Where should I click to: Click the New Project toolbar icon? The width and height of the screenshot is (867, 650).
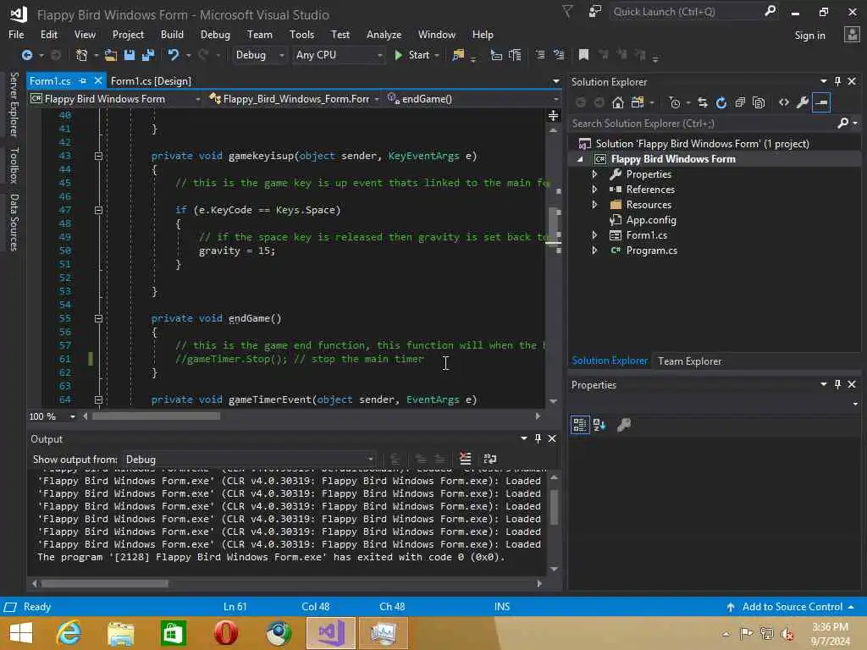(x=81, y=55)
